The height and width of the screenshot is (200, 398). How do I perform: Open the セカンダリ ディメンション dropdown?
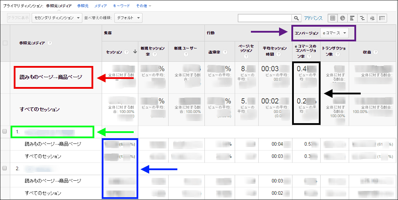[x=57, y=18]
